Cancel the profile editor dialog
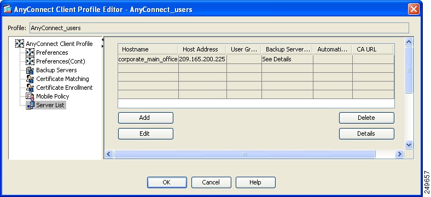Viewport: 431px width, 197px height. coord(211,182)
